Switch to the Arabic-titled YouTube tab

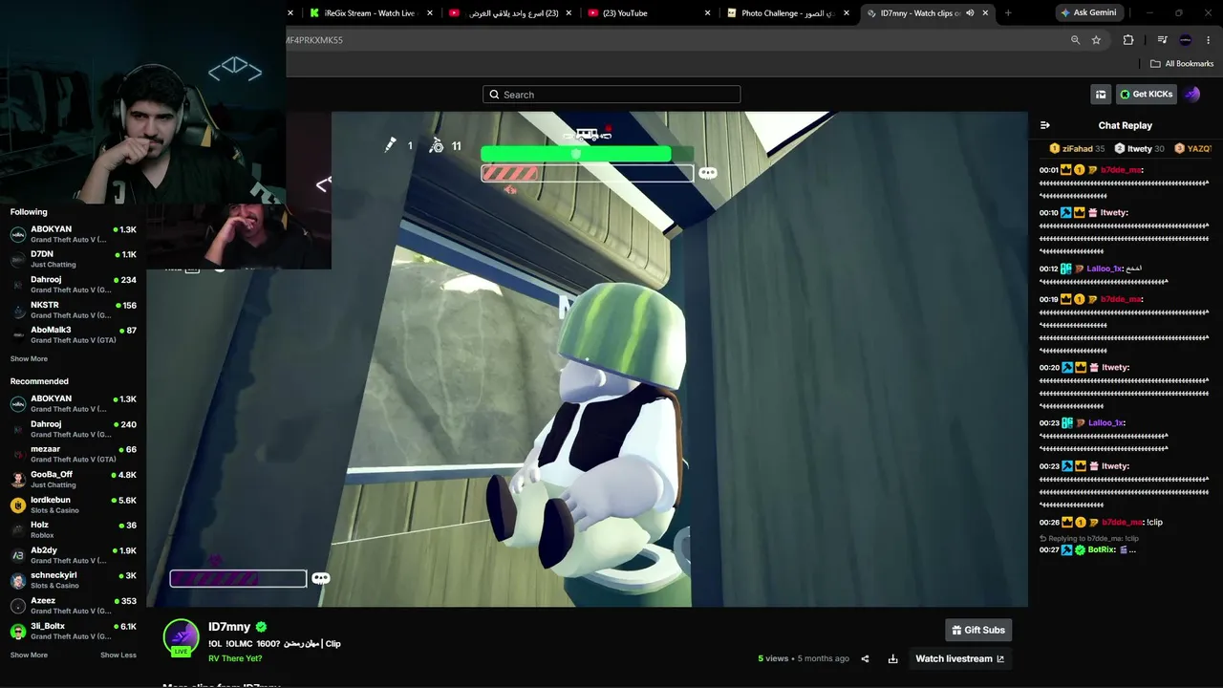coord(510,13)
